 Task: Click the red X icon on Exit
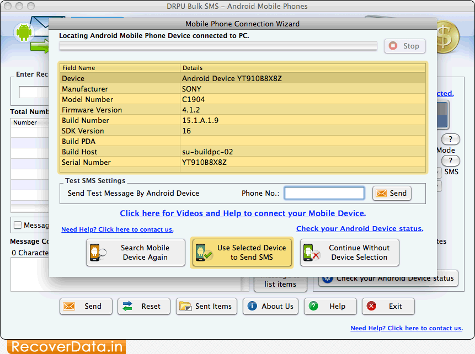pos(371,306)
